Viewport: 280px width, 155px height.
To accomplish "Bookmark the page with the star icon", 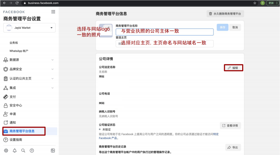I will click(x=255, y=3).
